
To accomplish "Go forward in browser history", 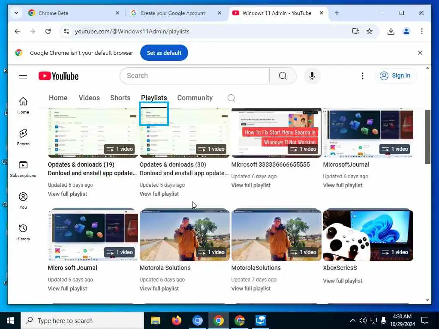I will pyautogui.click(x=33, y=31).
